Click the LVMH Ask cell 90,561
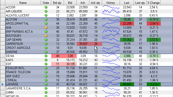Screen dimensions: 173x97 [x=83, y=92]
